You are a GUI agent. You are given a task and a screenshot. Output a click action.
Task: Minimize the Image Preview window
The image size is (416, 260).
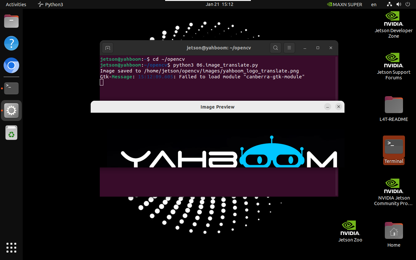pyautogui.click(x=328, y=107)
